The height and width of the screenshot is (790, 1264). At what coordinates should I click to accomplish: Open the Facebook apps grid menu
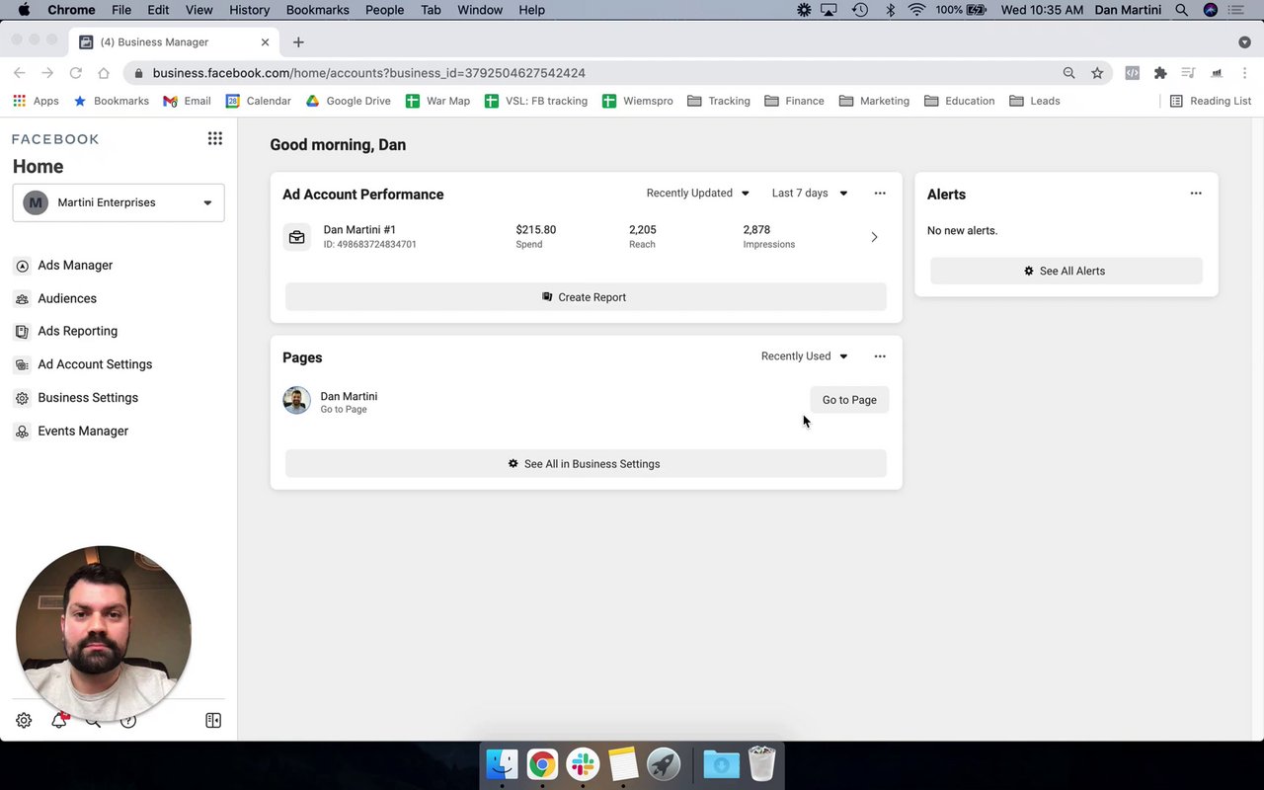214,138
